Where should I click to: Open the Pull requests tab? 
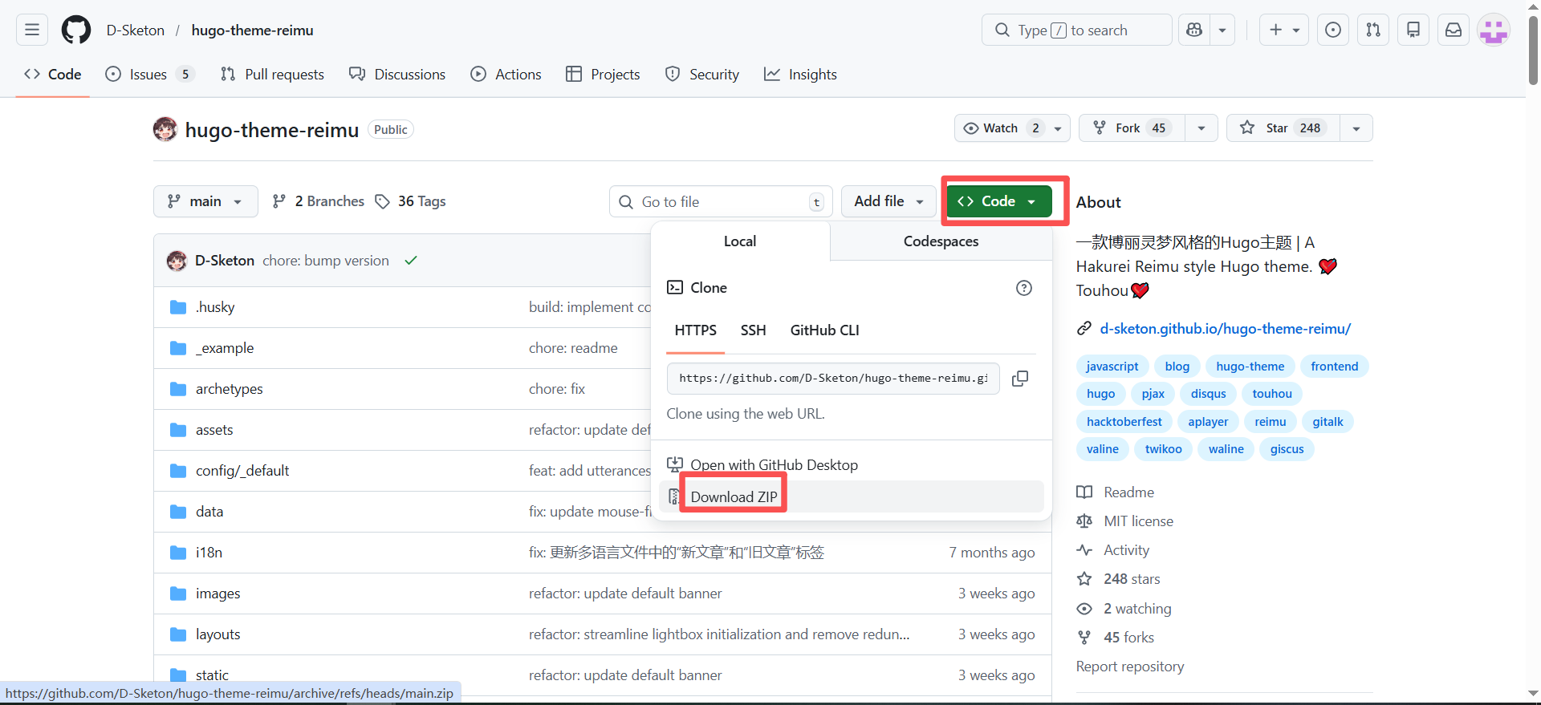tap(272, 75)
